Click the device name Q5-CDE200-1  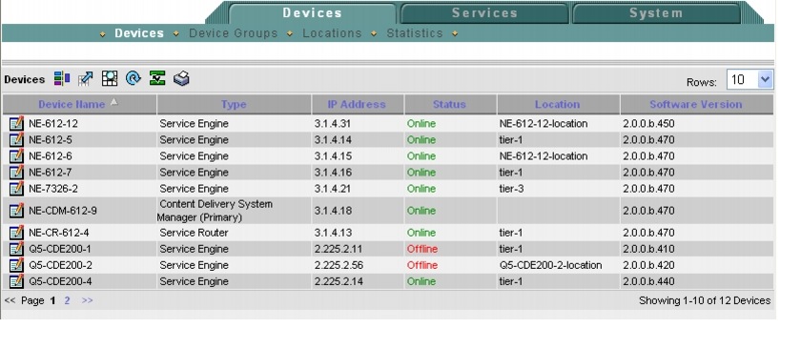click(x=60, y=249)
